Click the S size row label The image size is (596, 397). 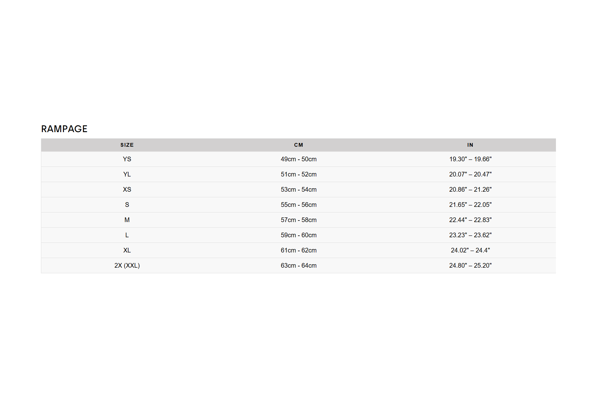click(127, 205)
